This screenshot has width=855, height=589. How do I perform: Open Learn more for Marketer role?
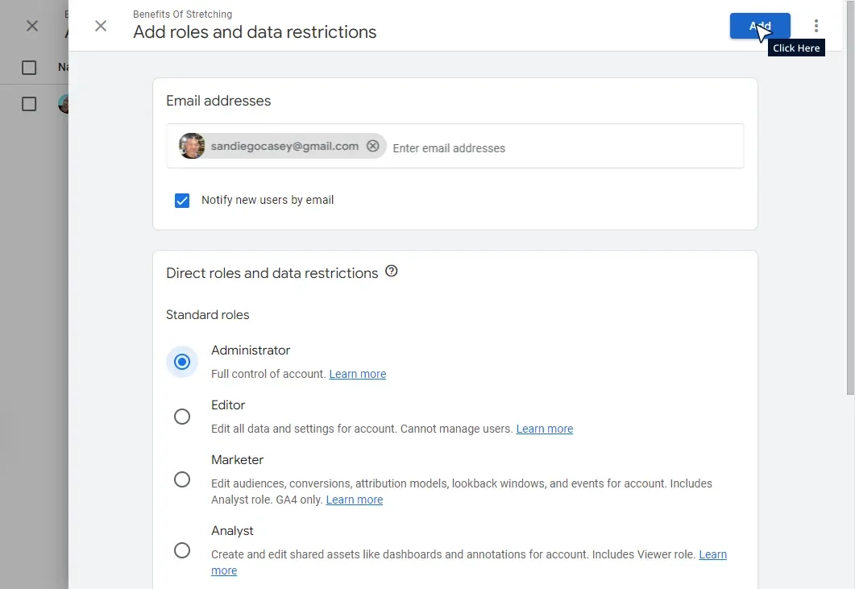coord(354,500)
